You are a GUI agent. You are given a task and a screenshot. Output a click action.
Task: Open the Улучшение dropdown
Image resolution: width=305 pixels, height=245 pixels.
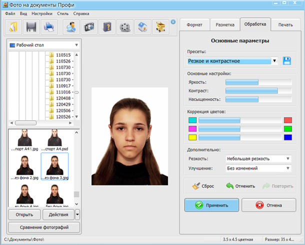[258, 168]
